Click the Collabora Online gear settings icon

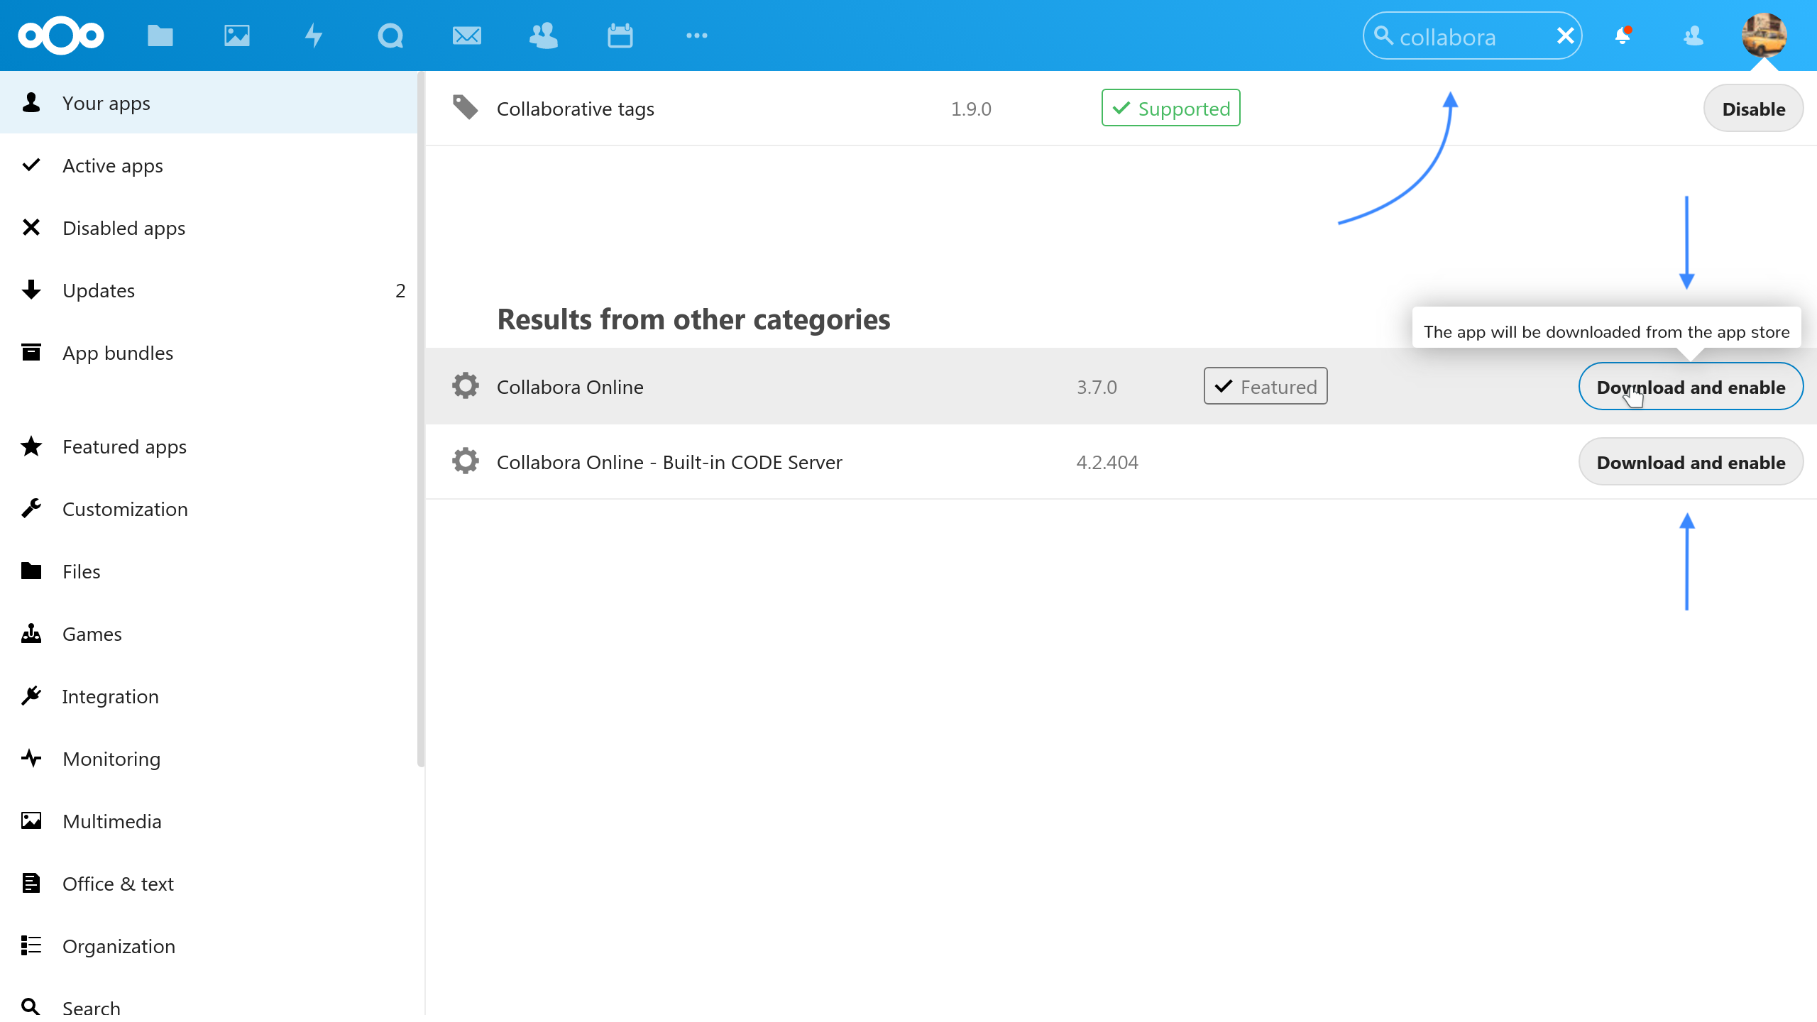[x=467, y=385]
